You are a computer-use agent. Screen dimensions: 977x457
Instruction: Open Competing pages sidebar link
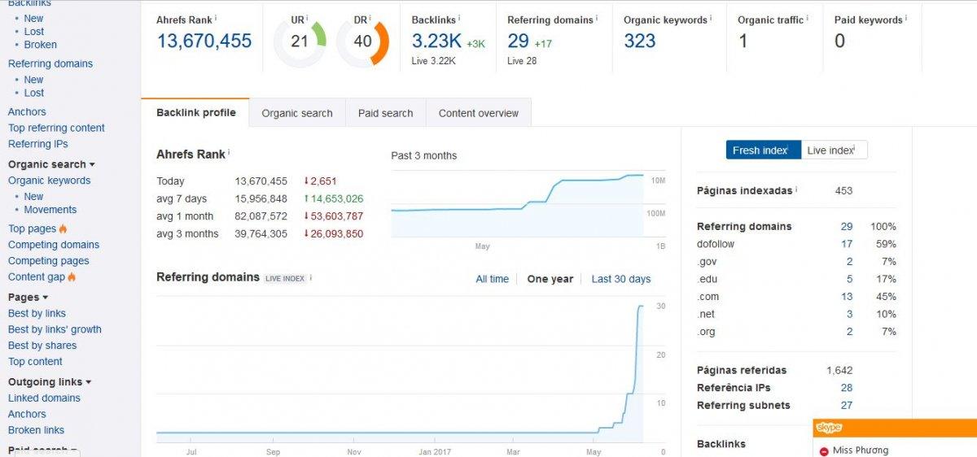(49, 261)
